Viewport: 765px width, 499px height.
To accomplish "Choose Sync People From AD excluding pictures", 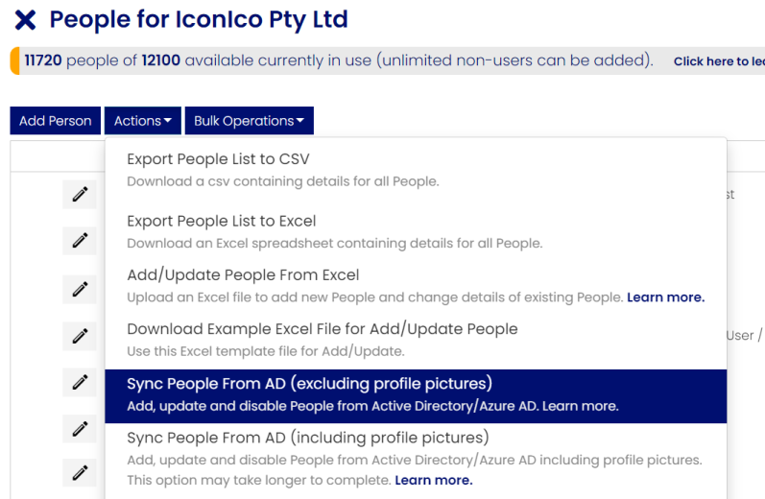I will tap(416, 396).
